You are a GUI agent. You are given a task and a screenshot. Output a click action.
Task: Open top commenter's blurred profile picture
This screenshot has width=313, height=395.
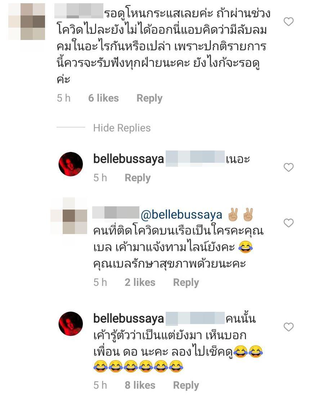[27, 21]
